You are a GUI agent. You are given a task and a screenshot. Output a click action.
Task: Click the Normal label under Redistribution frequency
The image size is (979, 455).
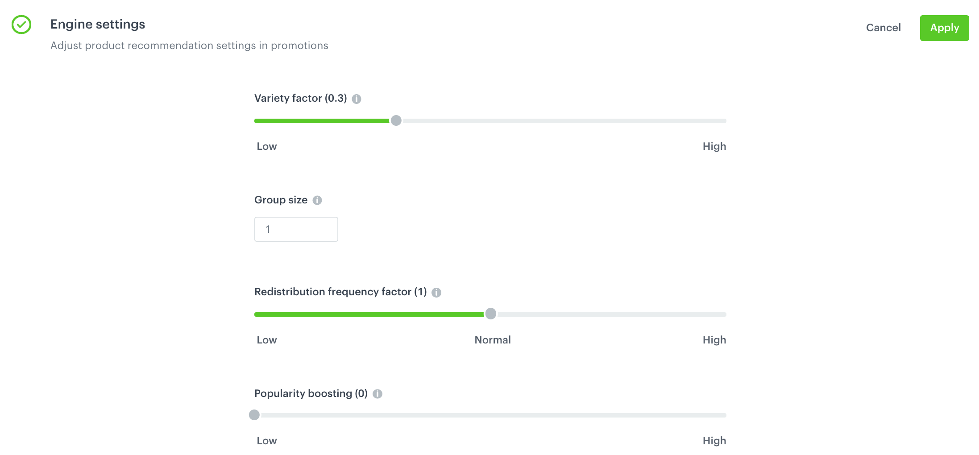coord(492,340)
